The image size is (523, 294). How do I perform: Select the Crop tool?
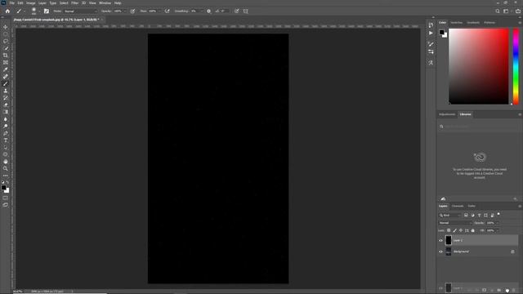point(6,56)
